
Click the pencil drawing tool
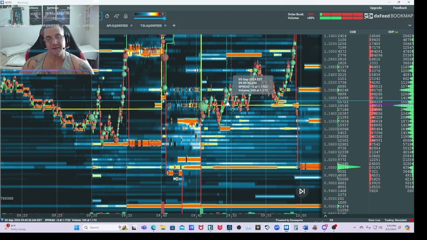point(79,16)
